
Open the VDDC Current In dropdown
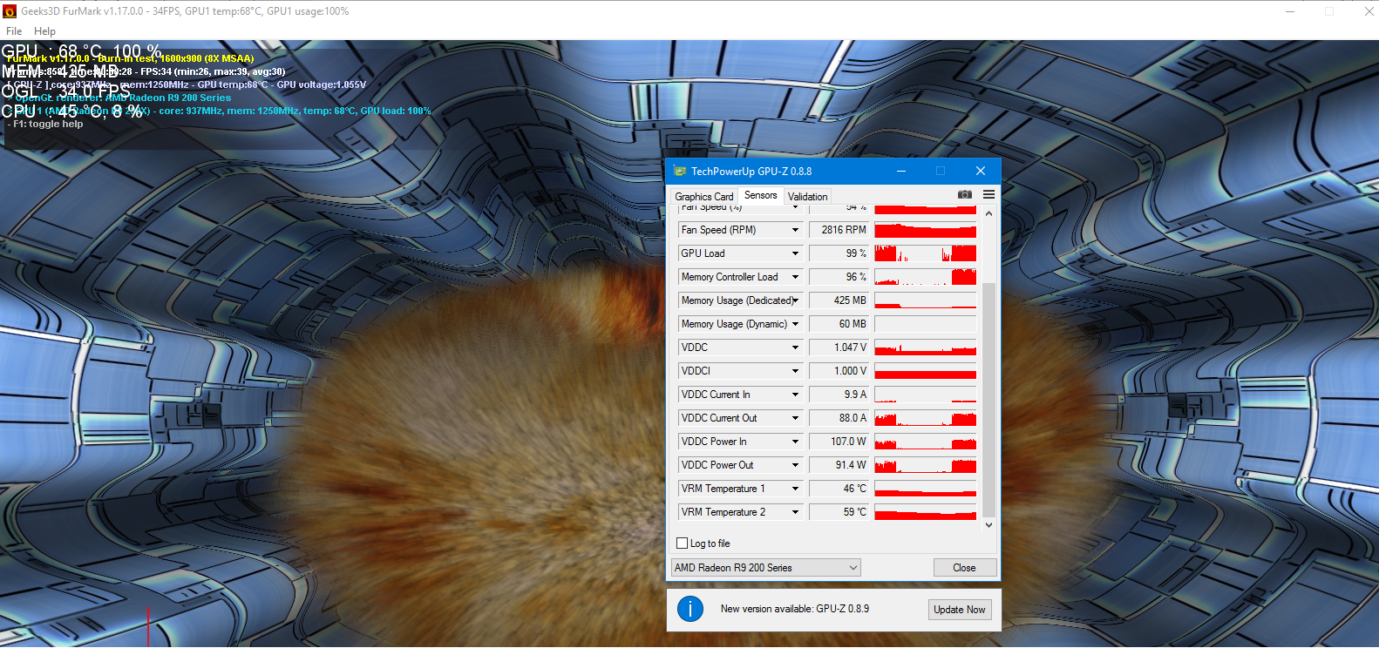point(795,395)
